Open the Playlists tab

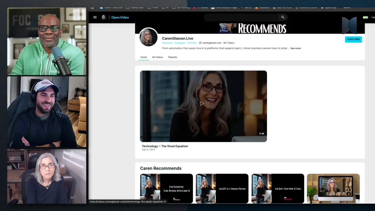click(173, 57)
